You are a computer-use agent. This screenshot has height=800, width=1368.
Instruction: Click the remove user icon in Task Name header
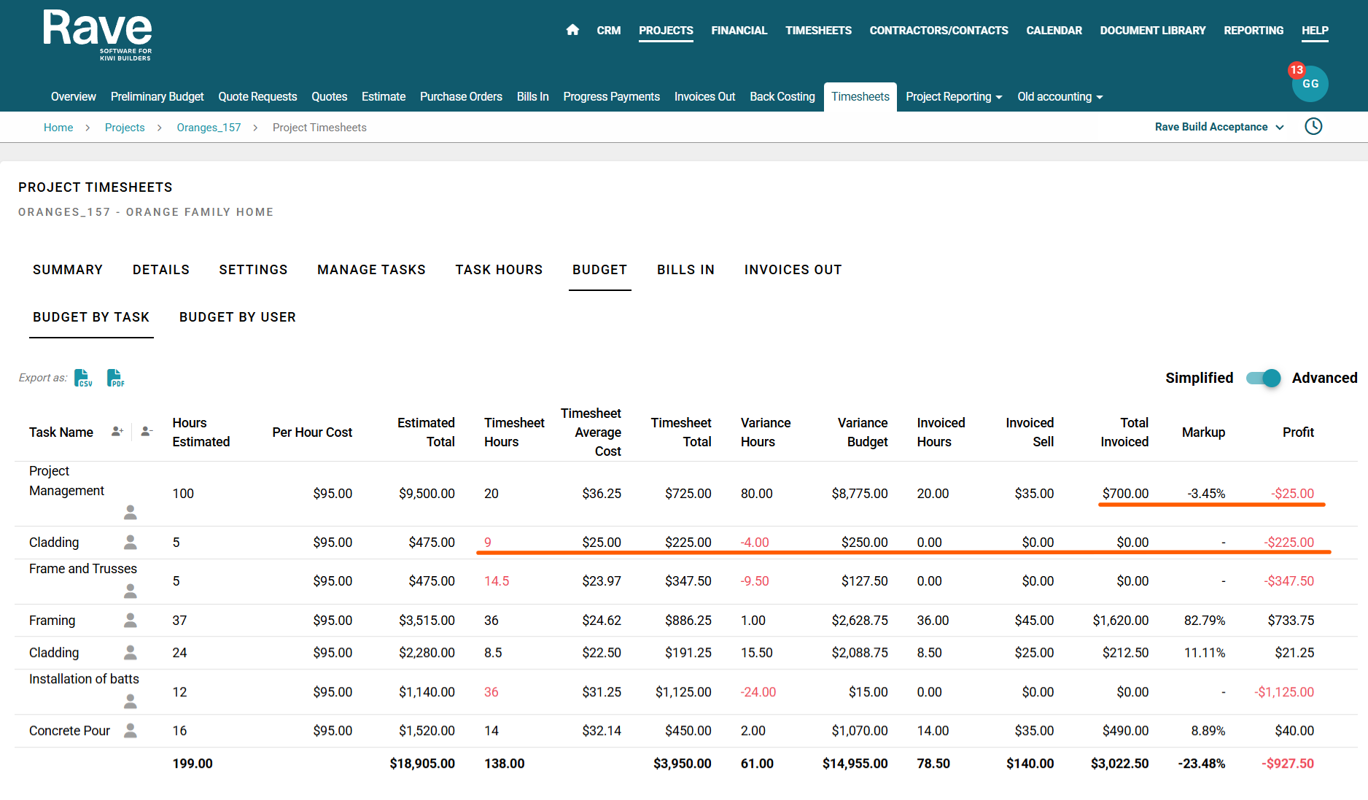click(x=147, y=432)
